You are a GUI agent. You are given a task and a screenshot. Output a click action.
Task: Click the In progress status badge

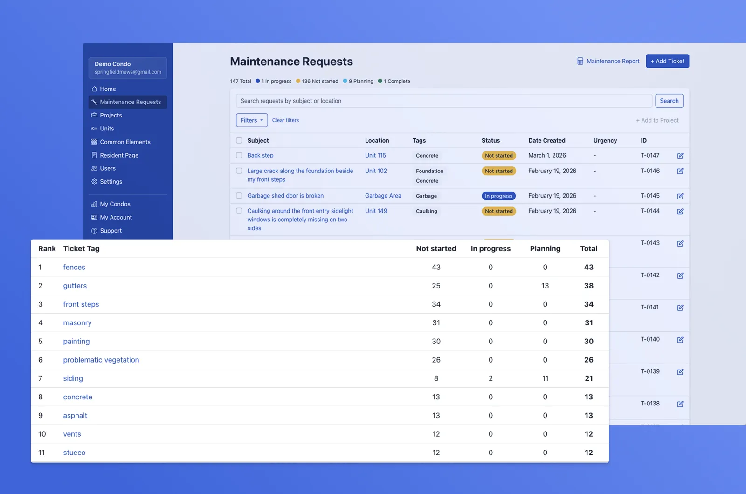(498, 196)
